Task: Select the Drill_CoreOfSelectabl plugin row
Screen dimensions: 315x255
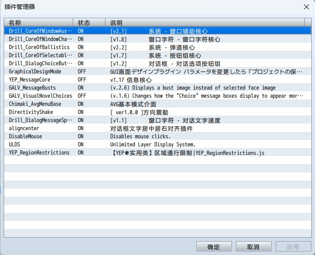Action: (158, 55)
